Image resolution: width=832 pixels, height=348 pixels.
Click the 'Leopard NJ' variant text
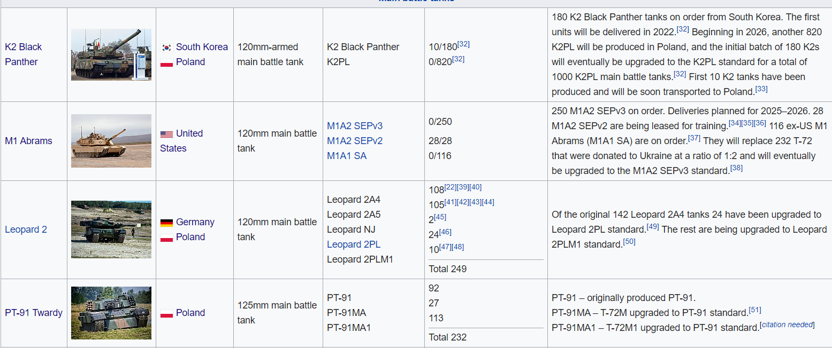pyautogui.click(x=351, y=230)
